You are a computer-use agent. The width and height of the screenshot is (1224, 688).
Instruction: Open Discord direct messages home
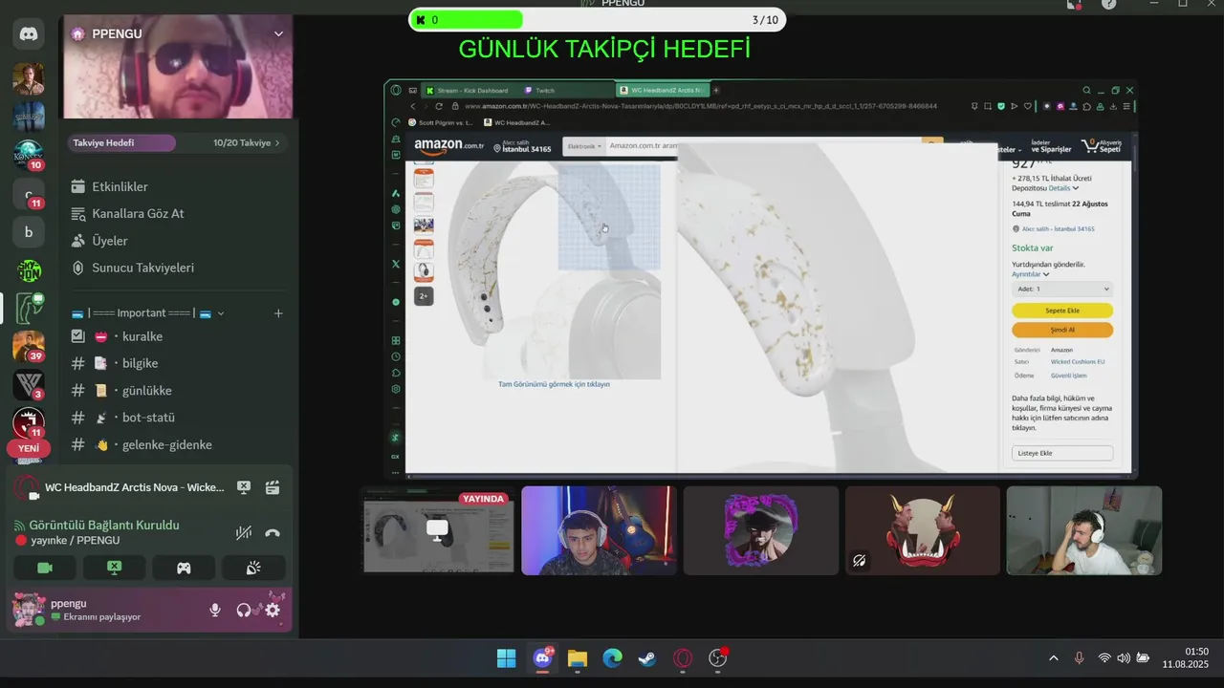29,34
